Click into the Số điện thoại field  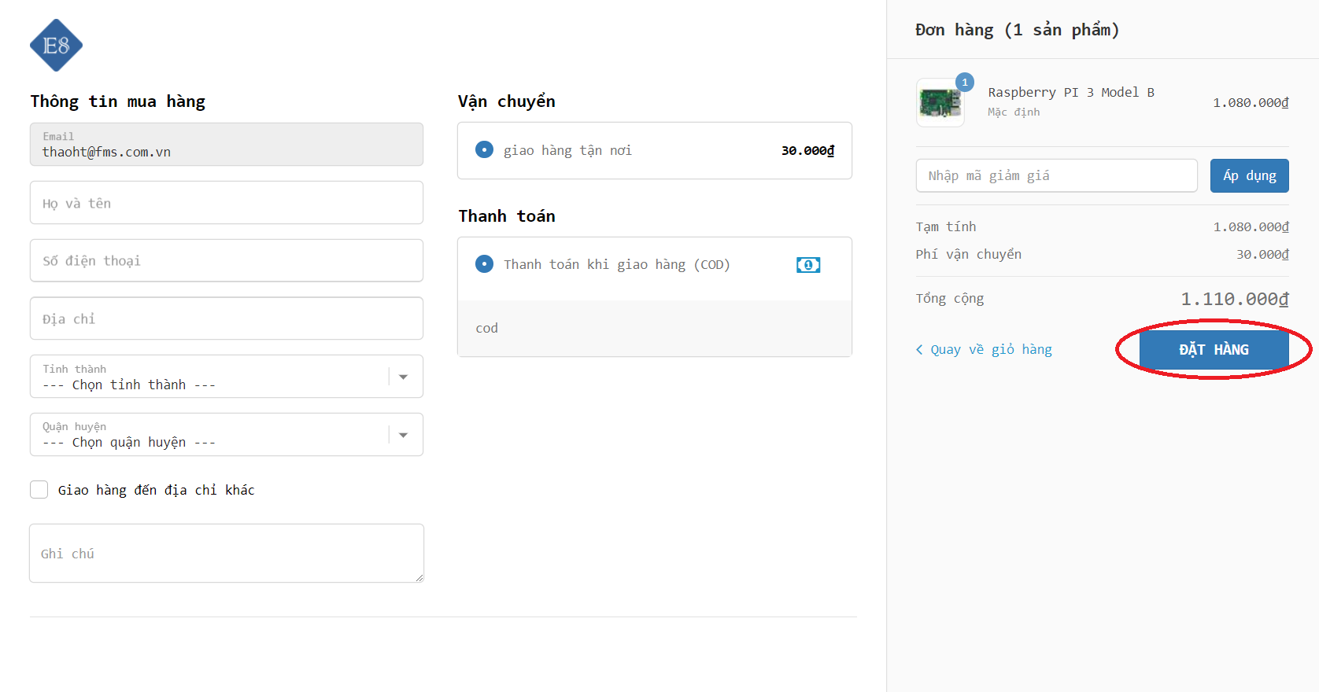point(227,261)
